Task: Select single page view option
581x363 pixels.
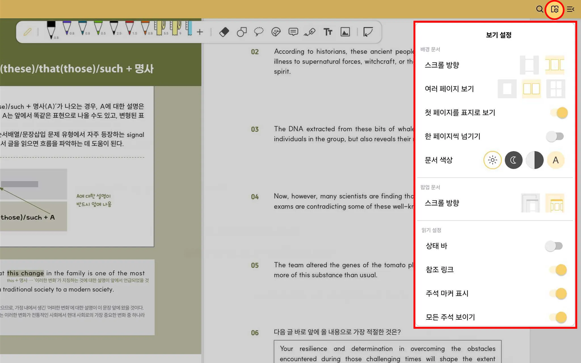Action: click(507, 89)
